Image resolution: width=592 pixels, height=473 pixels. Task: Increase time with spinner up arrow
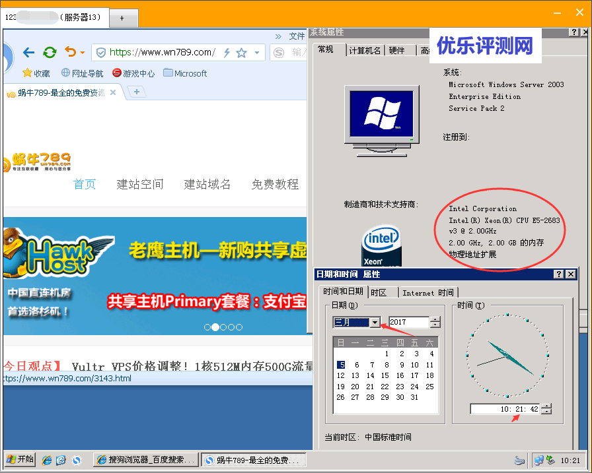click(x=546, y=406)
